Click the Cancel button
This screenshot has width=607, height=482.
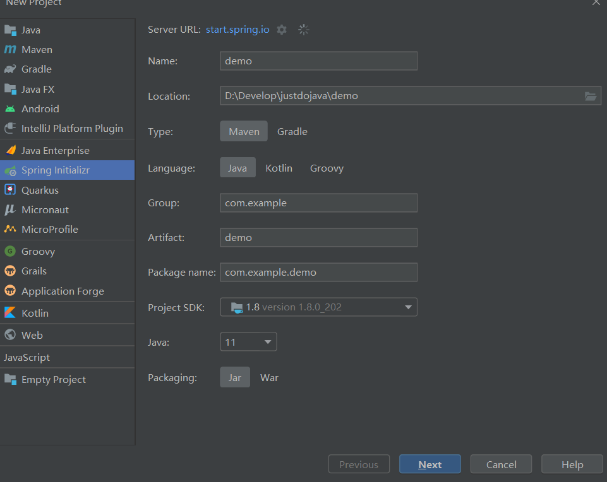[501, 464]
